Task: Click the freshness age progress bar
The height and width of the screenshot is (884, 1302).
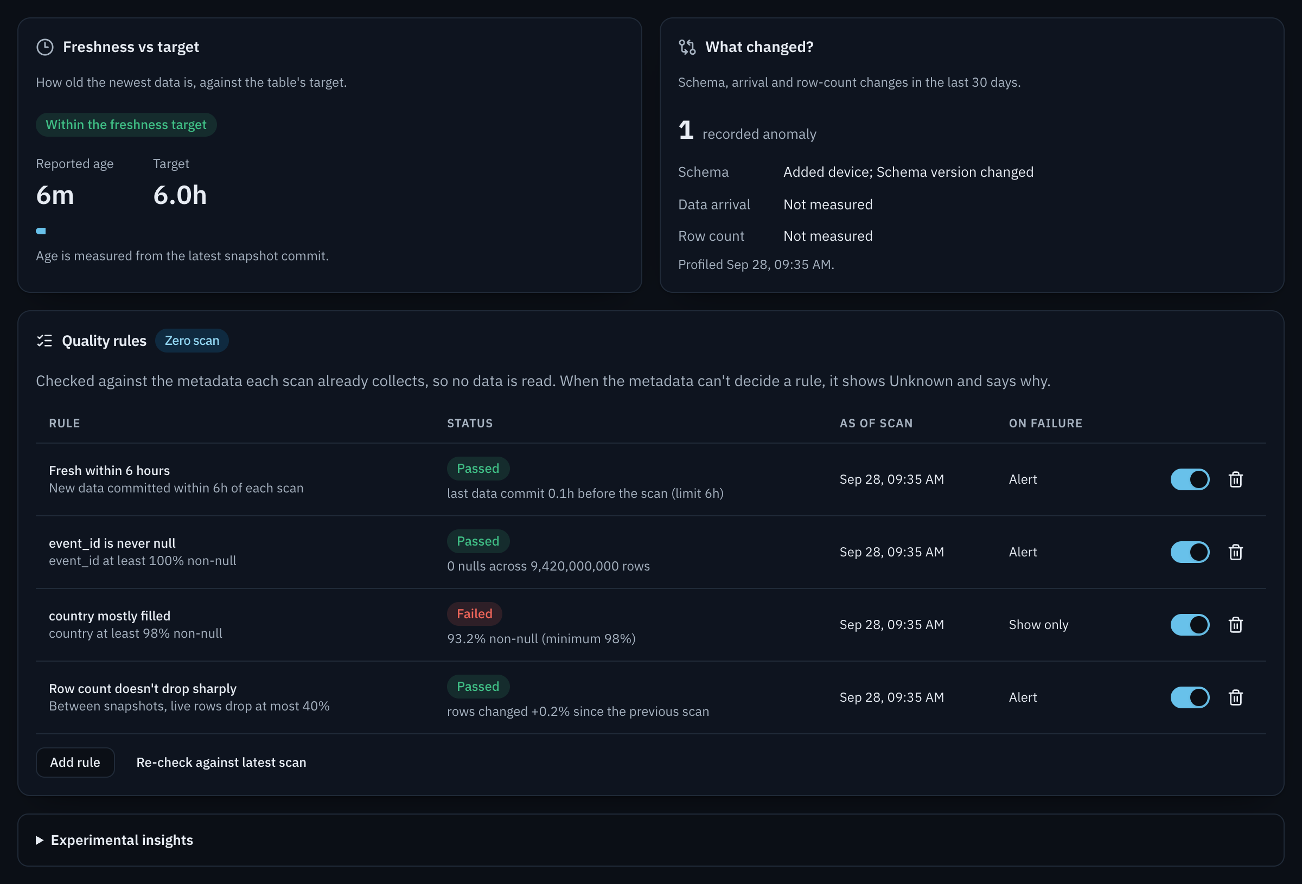Action: (x=41, y=231)
